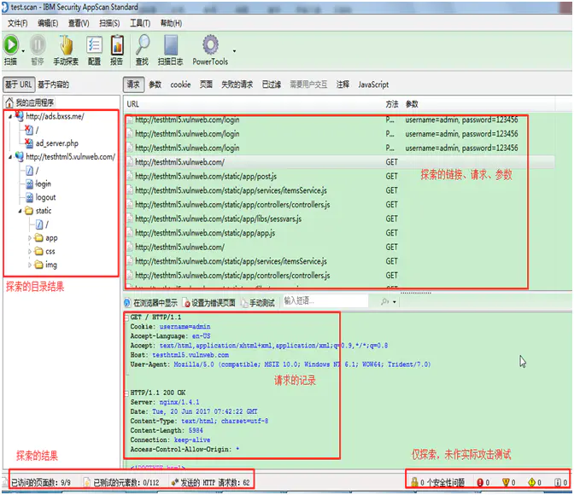Open the 查看(V) menu
This screenshot has width=574, height=495.
(x=79, y=23)
